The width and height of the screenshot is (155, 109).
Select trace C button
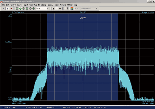(x=24, y=8)
